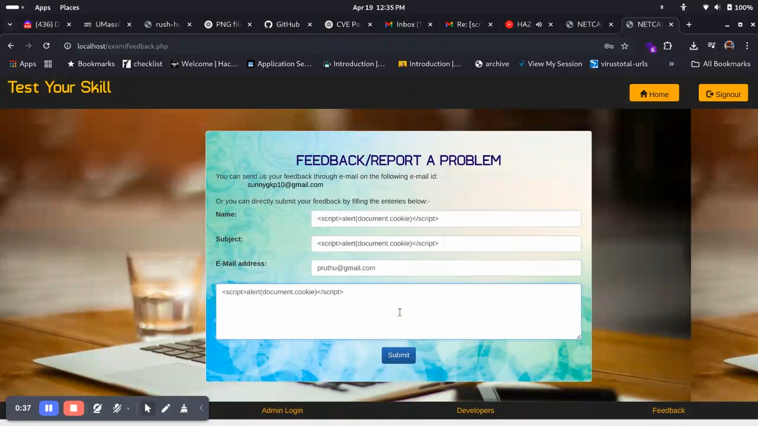The image size is (758, 426).
Task: Open the tab search dropdown arrow
Action: pos(9,24)
